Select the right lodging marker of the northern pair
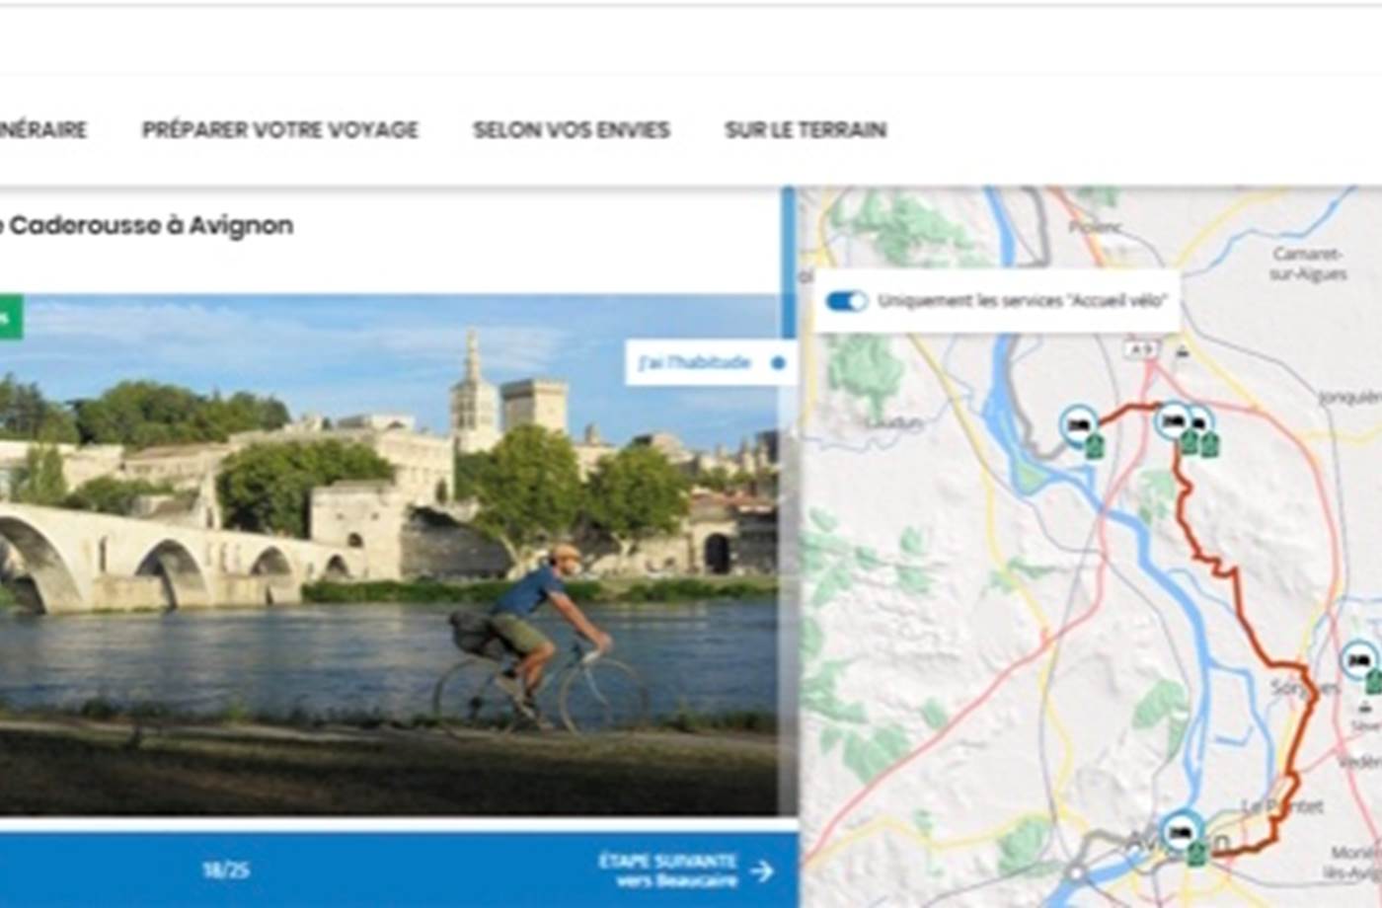The width and height of the screenshot is (1382, 908). (x=1198, y=423)
